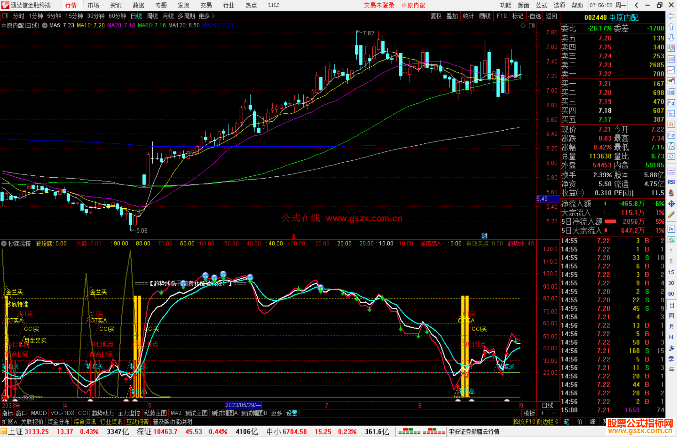Click the RSI indicator sidebar icon

tap(671, 182)
